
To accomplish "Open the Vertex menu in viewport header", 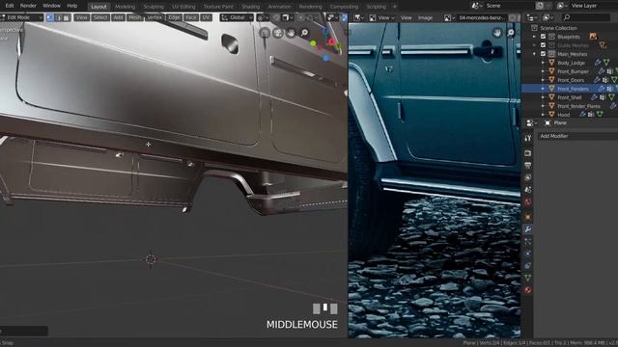I will (x=154, y=17).
